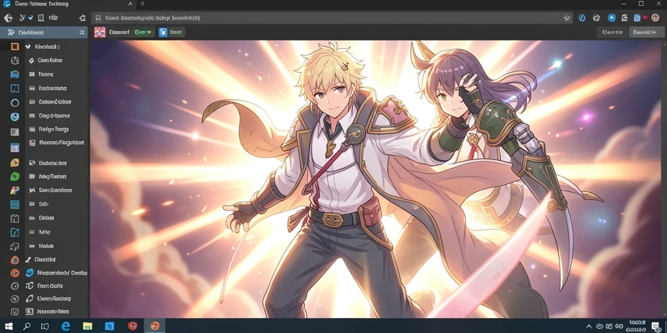Close the current tab in title bar
Image resolution: width=667 pixels, height=333 pixels.
click(x=130, y=4)
